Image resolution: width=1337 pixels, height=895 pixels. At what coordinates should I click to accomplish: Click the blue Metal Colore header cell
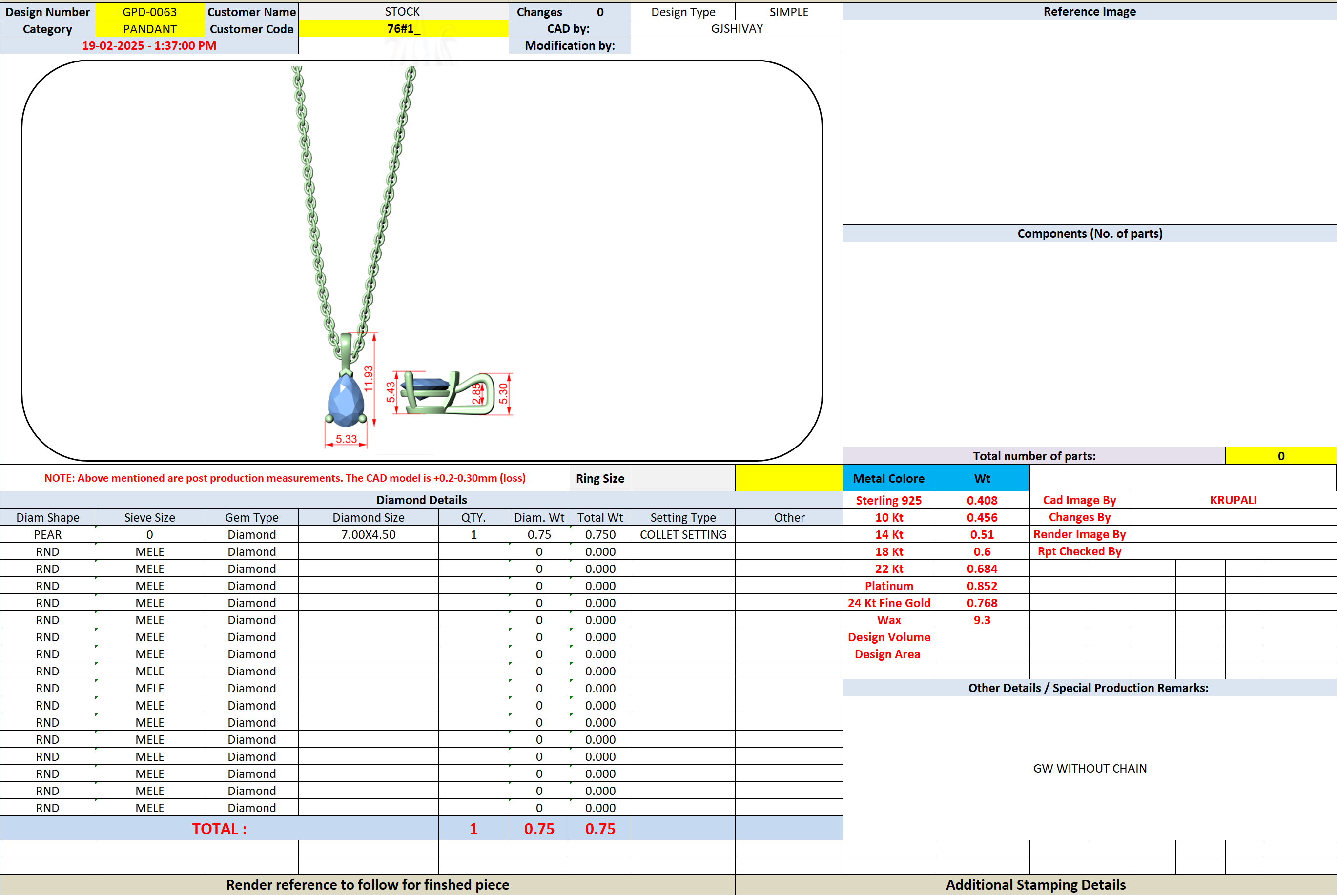coord(889,478)
